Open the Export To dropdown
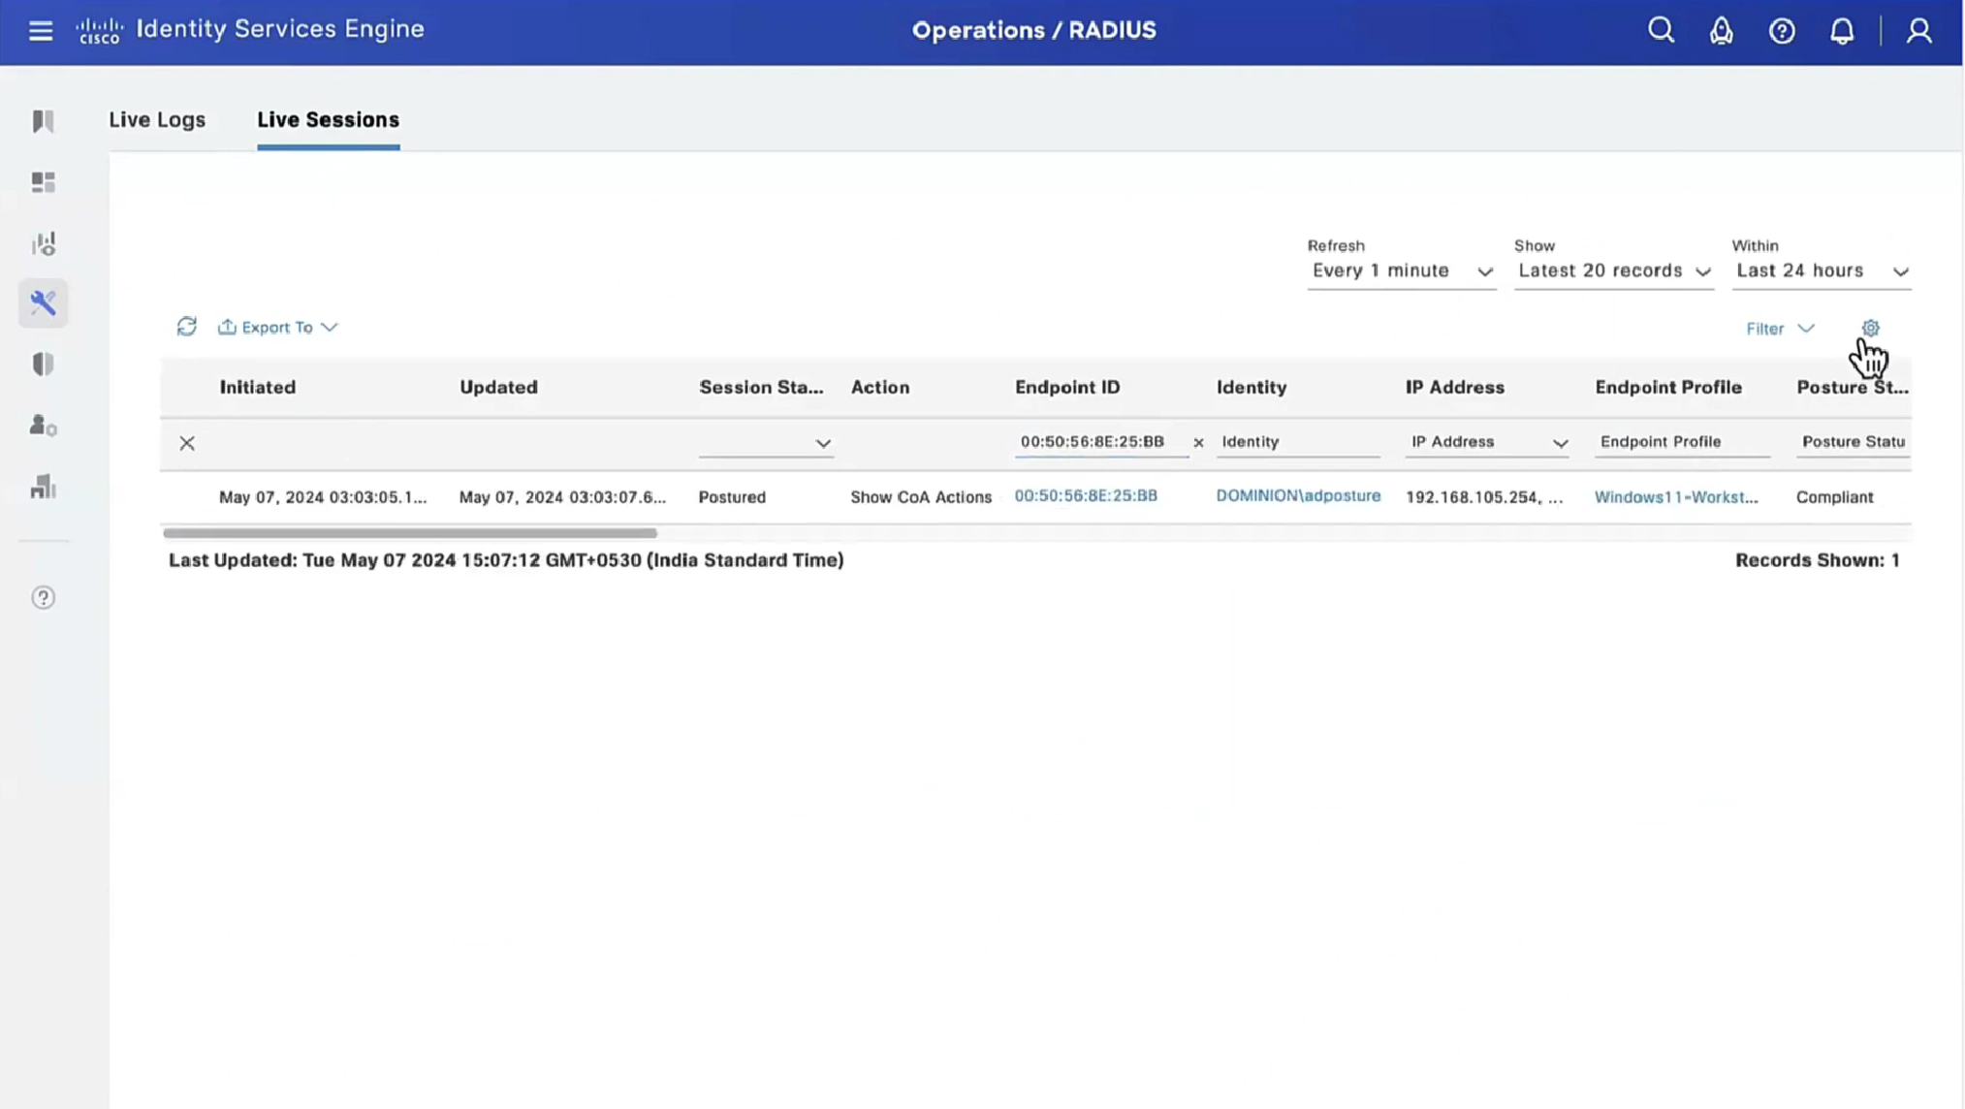This screenshot has width=1965, height=1109. tap(277, 328)
